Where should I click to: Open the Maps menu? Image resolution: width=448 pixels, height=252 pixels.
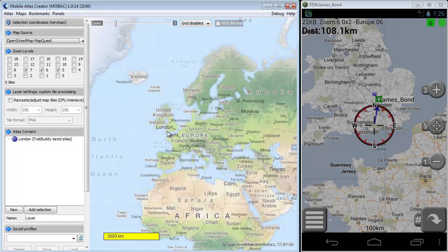tap(21, 14)
